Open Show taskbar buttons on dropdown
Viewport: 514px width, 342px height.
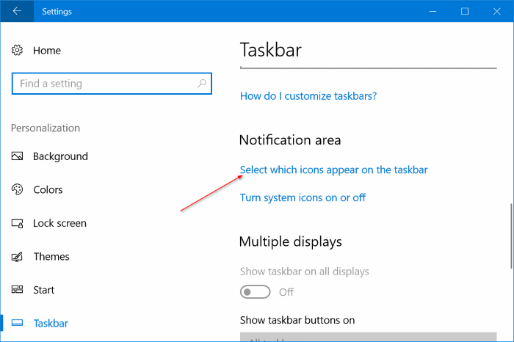(368, 337)
